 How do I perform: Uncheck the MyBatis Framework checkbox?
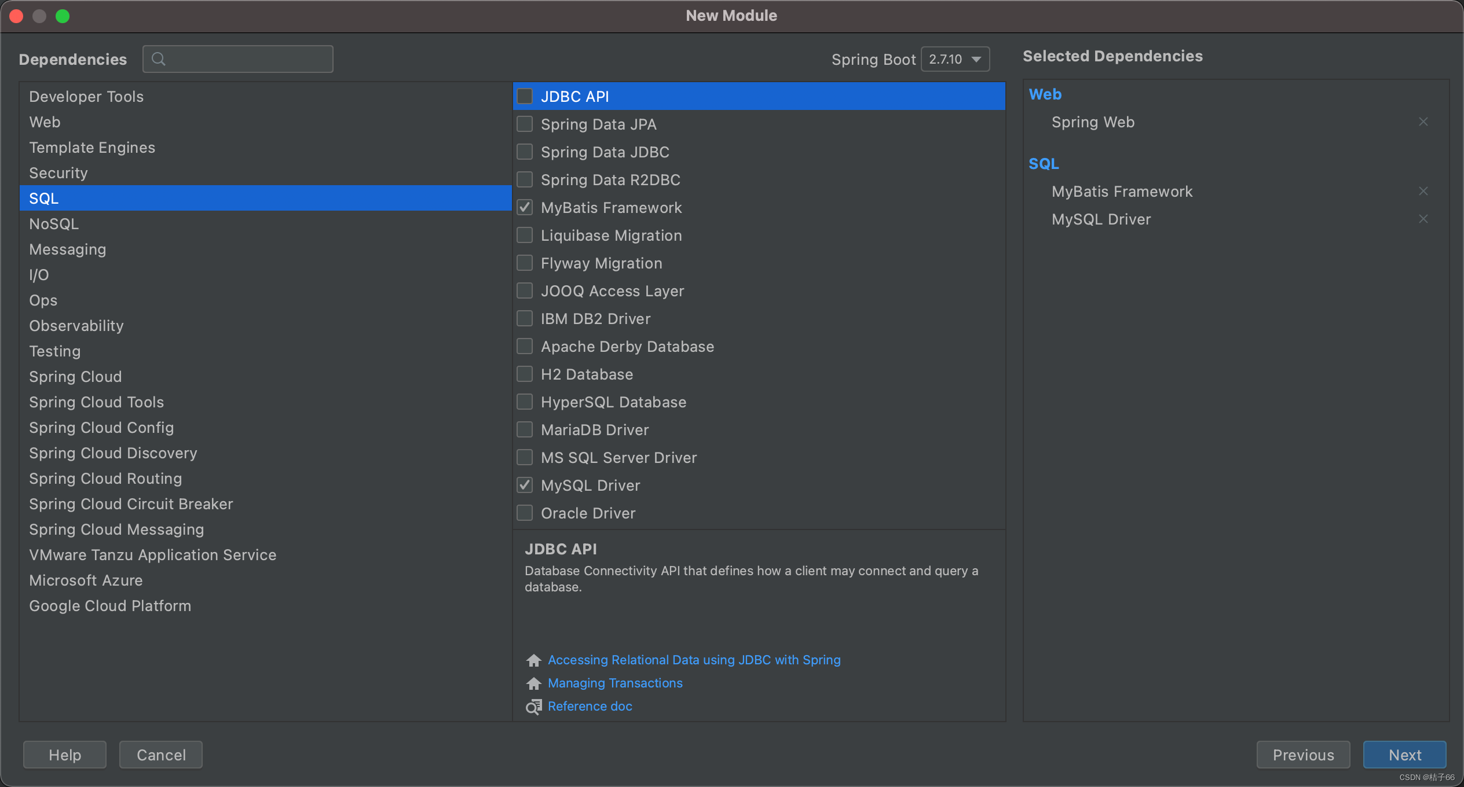[525, 208]
